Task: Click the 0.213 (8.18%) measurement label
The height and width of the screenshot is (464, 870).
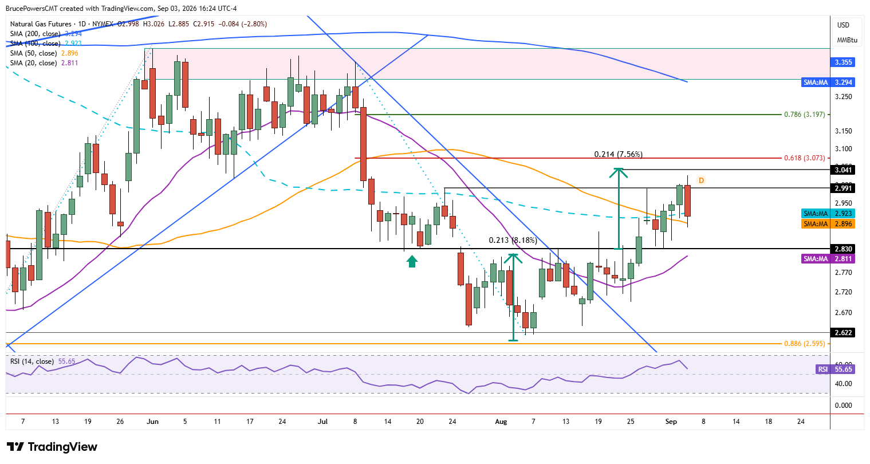Action: click(513, 241)
